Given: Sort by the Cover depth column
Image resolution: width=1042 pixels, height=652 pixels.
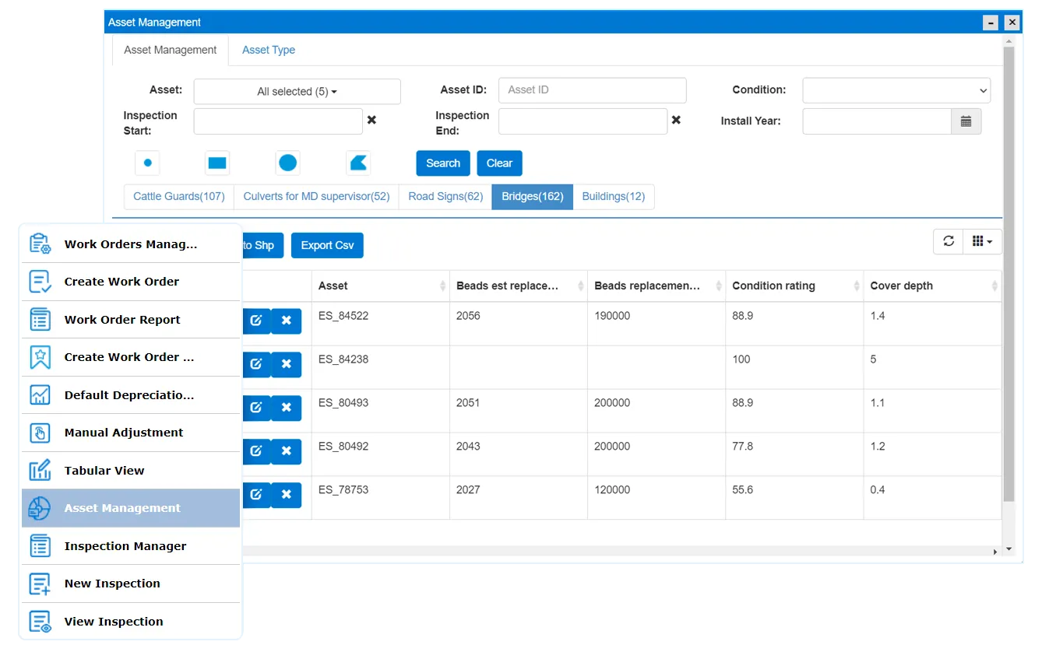Looking at the screenshot, I should point(932,286).
